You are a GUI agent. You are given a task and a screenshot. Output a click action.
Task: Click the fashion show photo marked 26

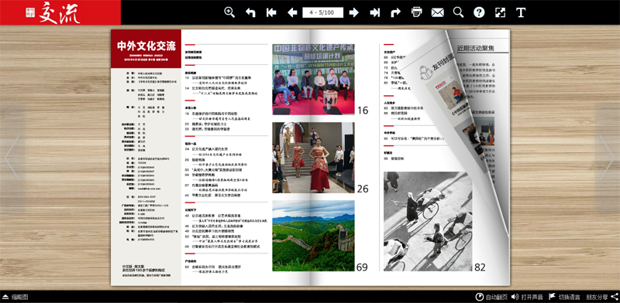click(x=313, y=158)
